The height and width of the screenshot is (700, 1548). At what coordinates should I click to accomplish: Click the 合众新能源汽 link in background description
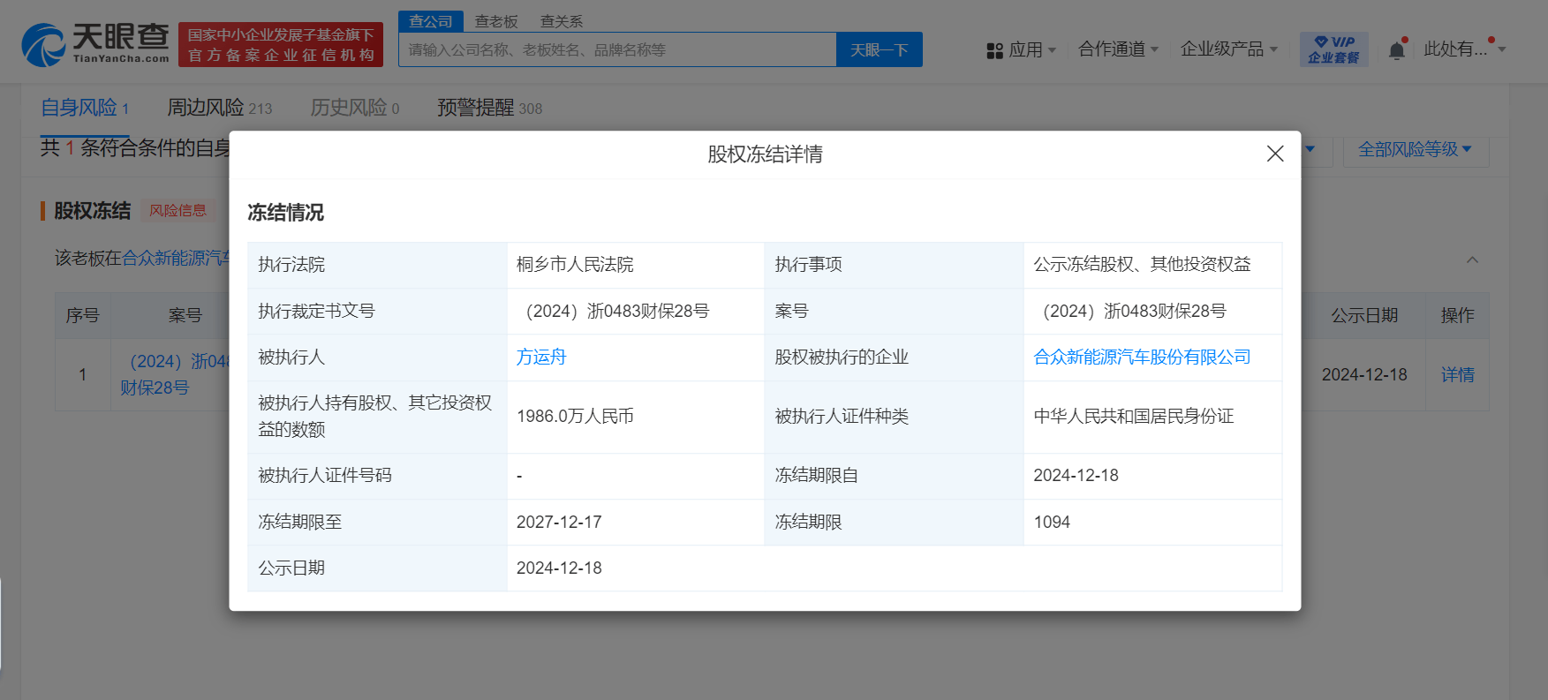(176, 258)
